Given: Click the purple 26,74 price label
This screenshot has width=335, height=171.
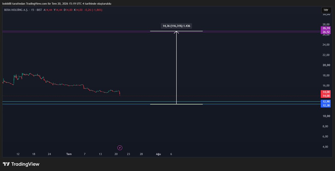Looking at the screenshot, I should pyautogui.click(x=326, y=28).
